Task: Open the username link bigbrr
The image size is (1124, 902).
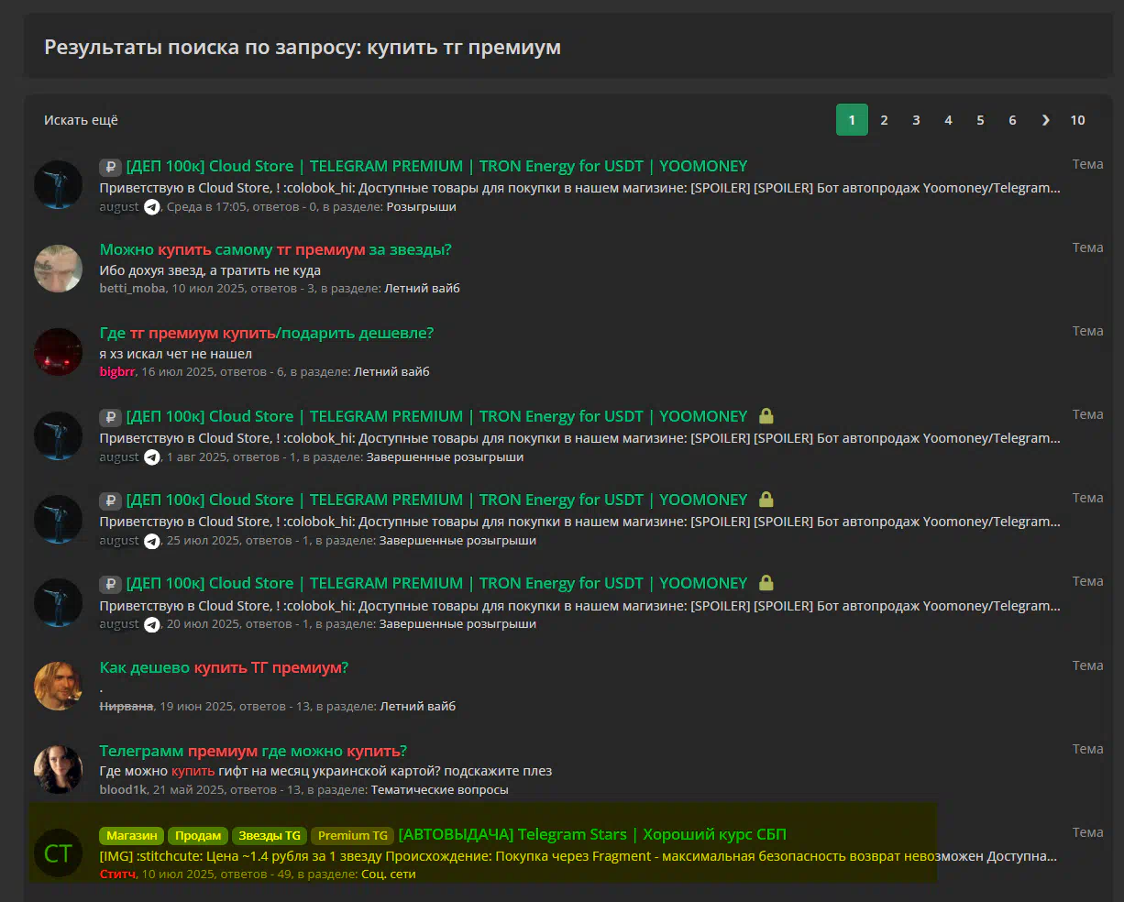Action: pos(117,371)
